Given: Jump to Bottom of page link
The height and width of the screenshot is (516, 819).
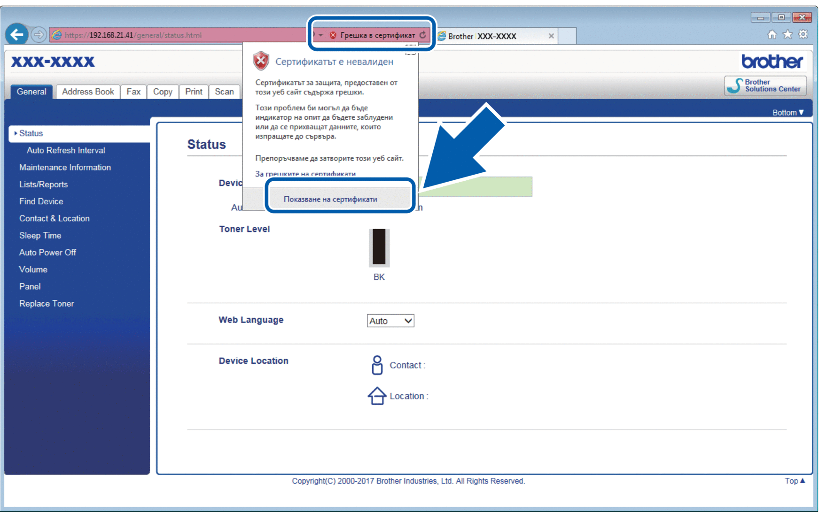Looking at the screenshot, I should pos(788,113).
